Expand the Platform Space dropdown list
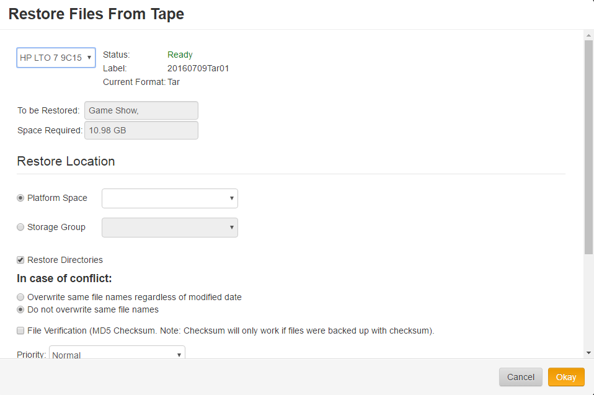 [x=170, y=198]
